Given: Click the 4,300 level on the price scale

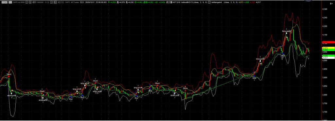Looking at the screenshot, I should (x=325, y=9).
